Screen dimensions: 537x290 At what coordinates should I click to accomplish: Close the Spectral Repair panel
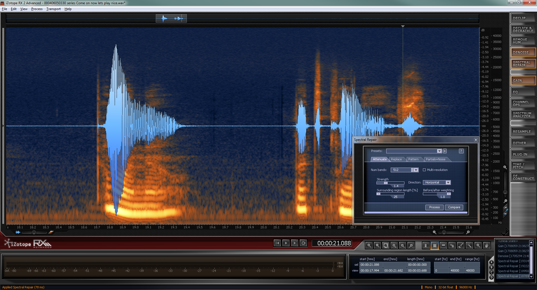pyautogui.click(x=476, y=140)
